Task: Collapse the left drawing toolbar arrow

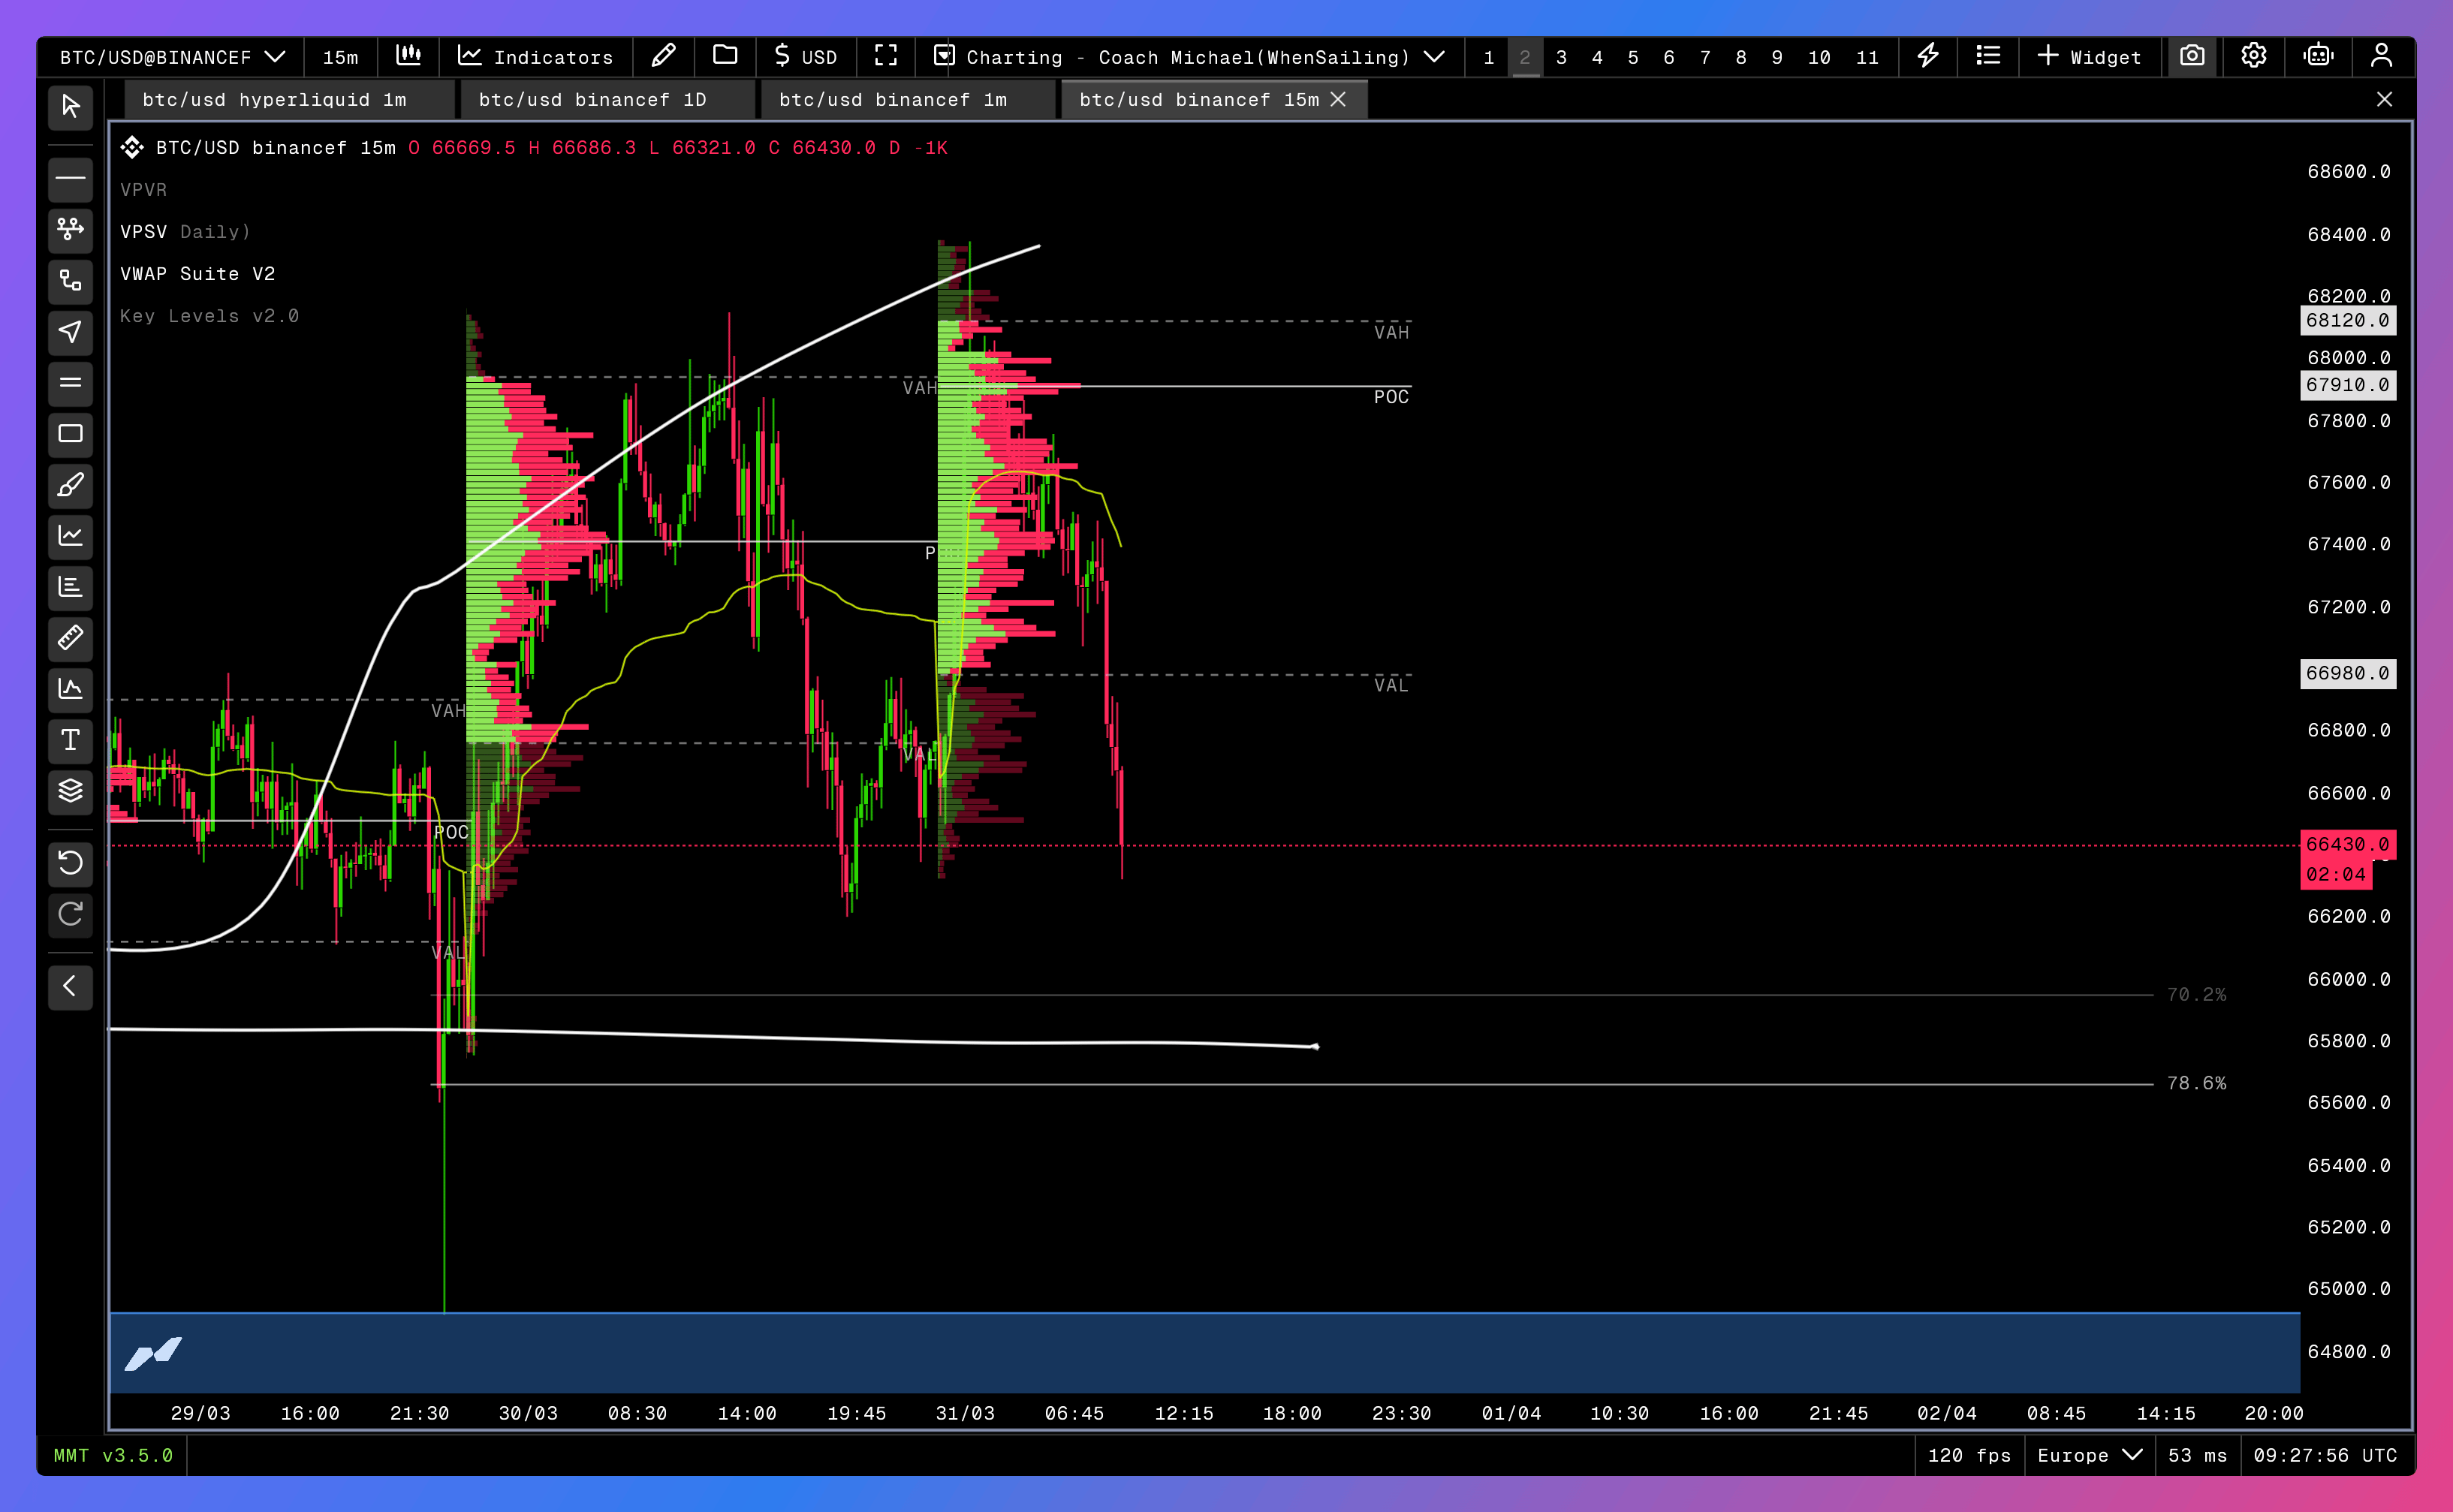Action: click(70, 986)
